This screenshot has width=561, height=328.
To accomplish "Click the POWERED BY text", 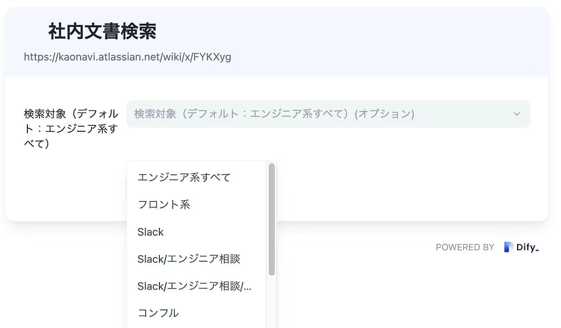I will click(x=465, y=248).
